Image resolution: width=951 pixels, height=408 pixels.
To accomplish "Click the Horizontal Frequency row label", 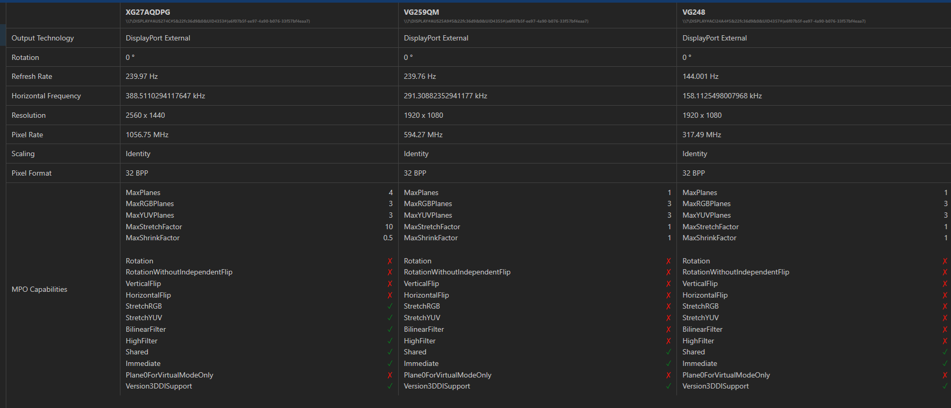I will 46,96.
